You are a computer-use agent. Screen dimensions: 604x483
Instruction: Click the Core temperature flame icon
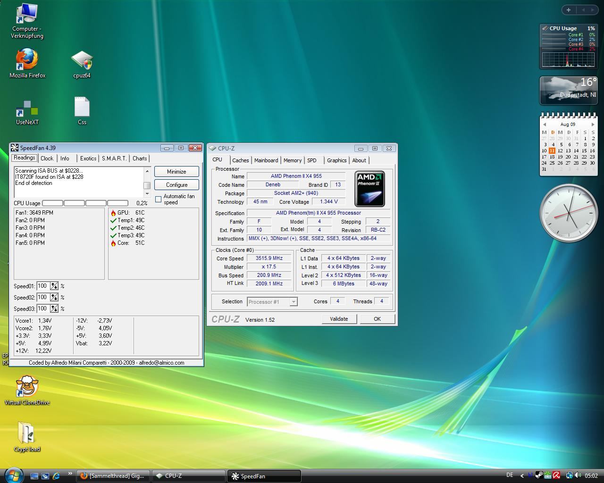pyautogui.click(x=113, y=243)
